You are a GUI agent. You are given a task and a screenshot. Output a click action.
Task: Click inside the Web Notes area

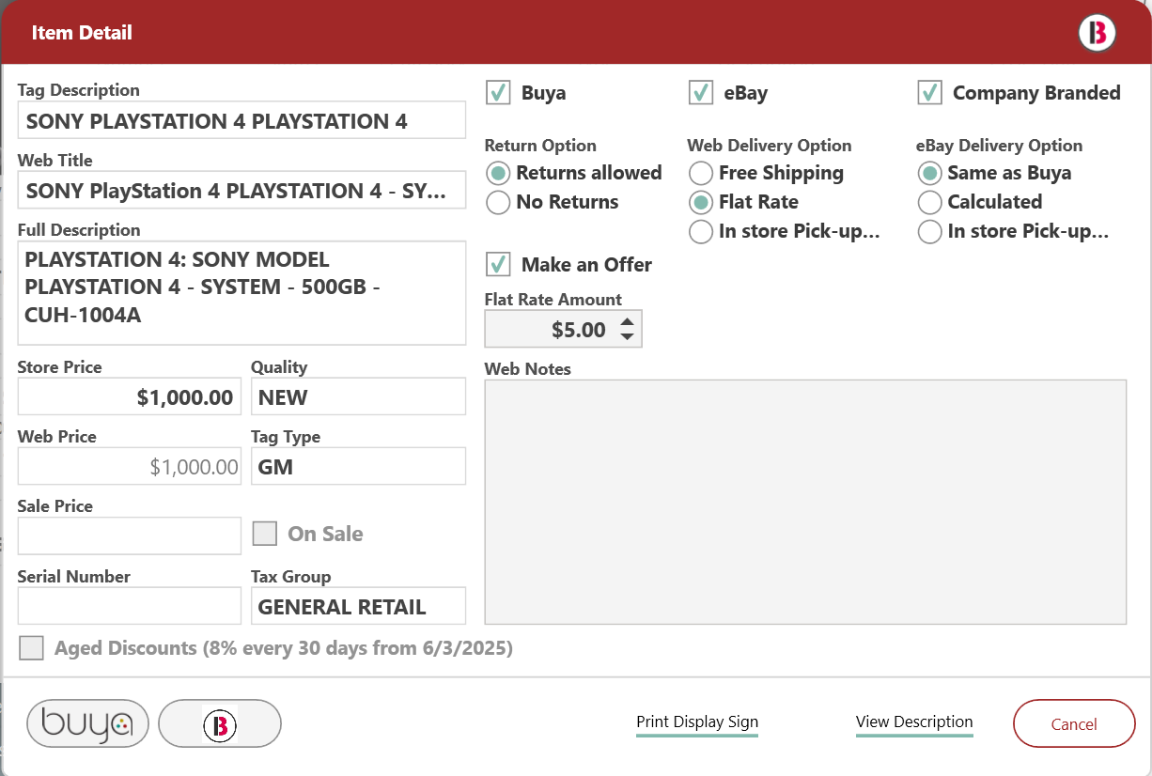(x=805, y=502)
